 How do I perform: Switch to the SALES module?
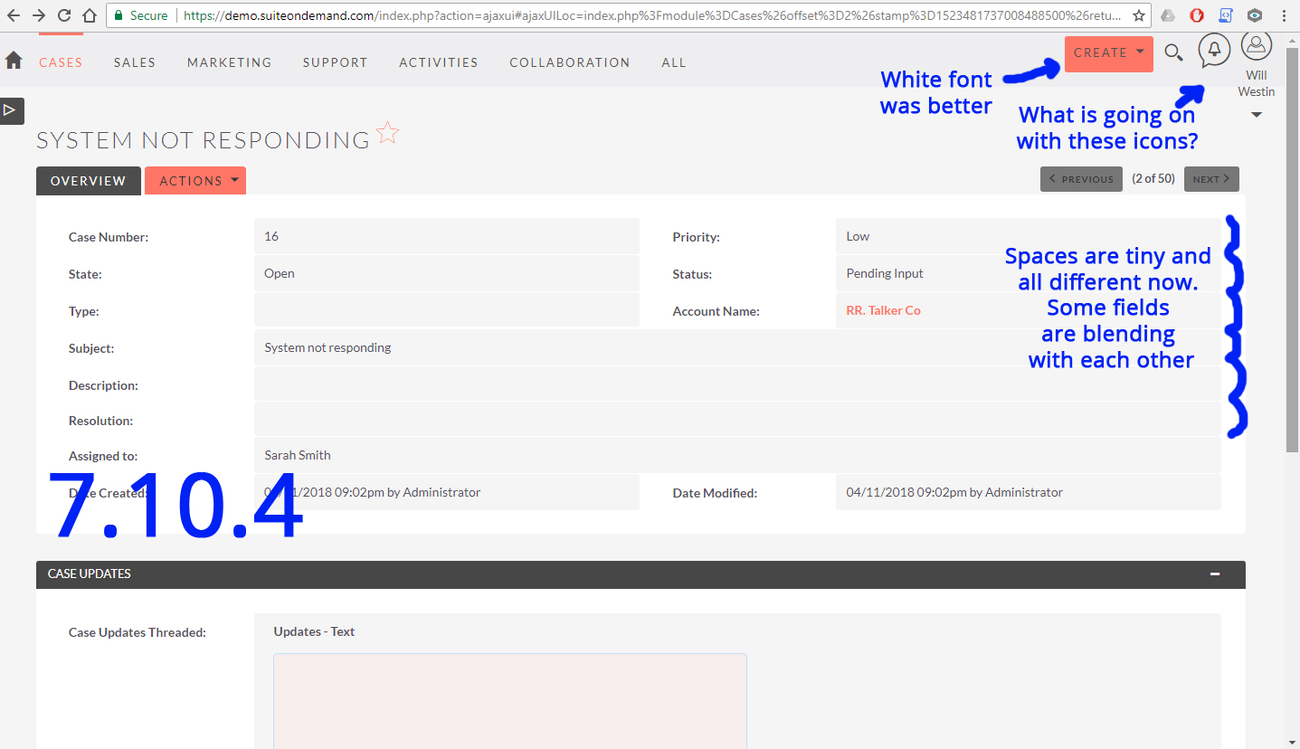[x=134, y=62]
